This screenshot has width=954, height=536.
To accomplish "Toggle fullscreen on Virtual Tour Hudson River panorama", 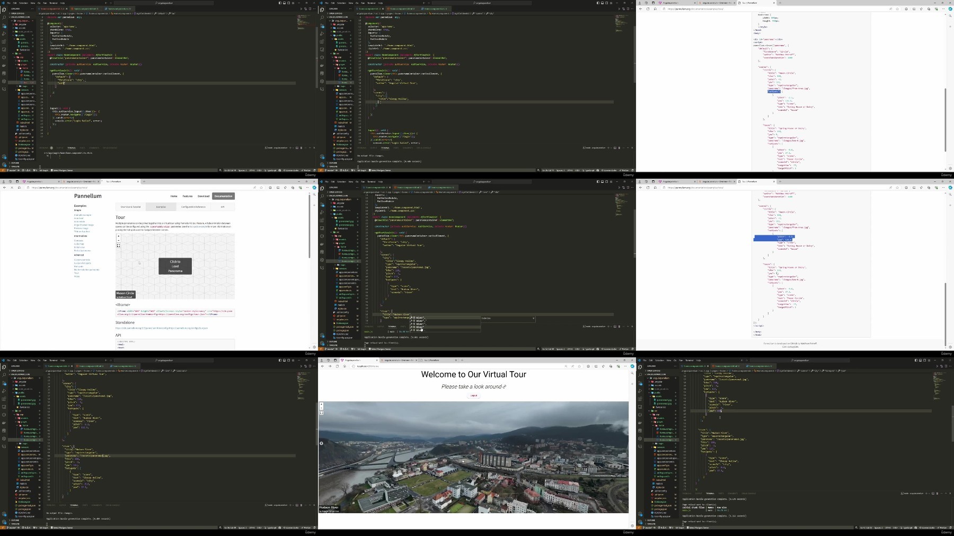I will pyautogui.click(x=321, y=413).
